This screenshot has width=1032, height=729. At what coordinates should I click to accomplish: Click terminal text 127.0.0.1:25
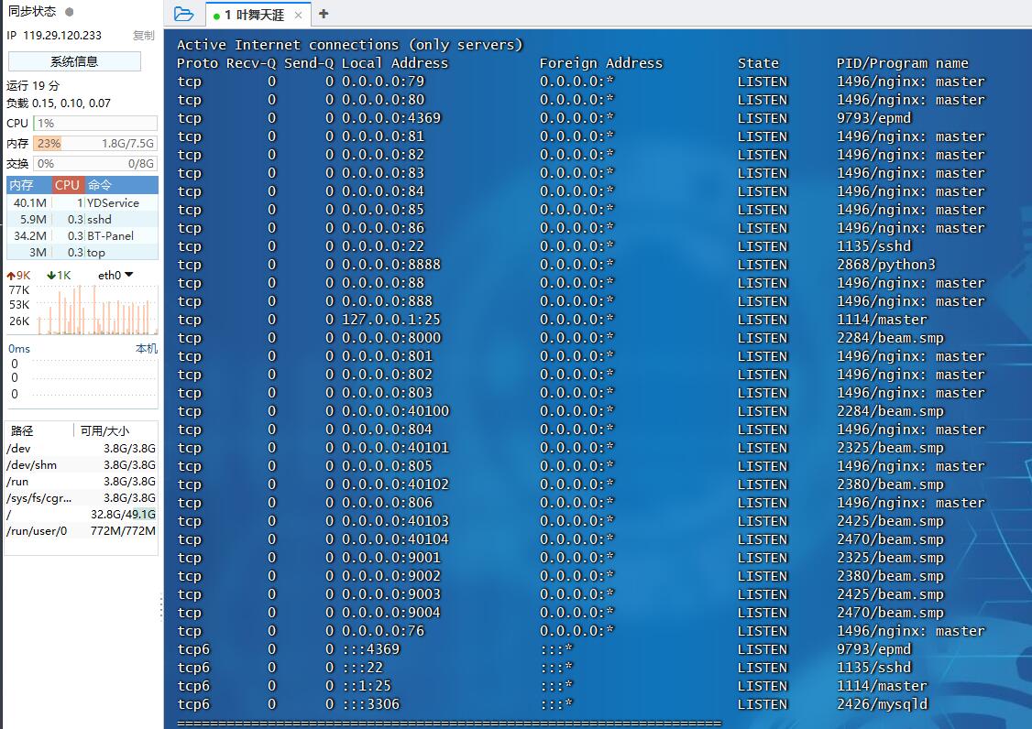391,320
